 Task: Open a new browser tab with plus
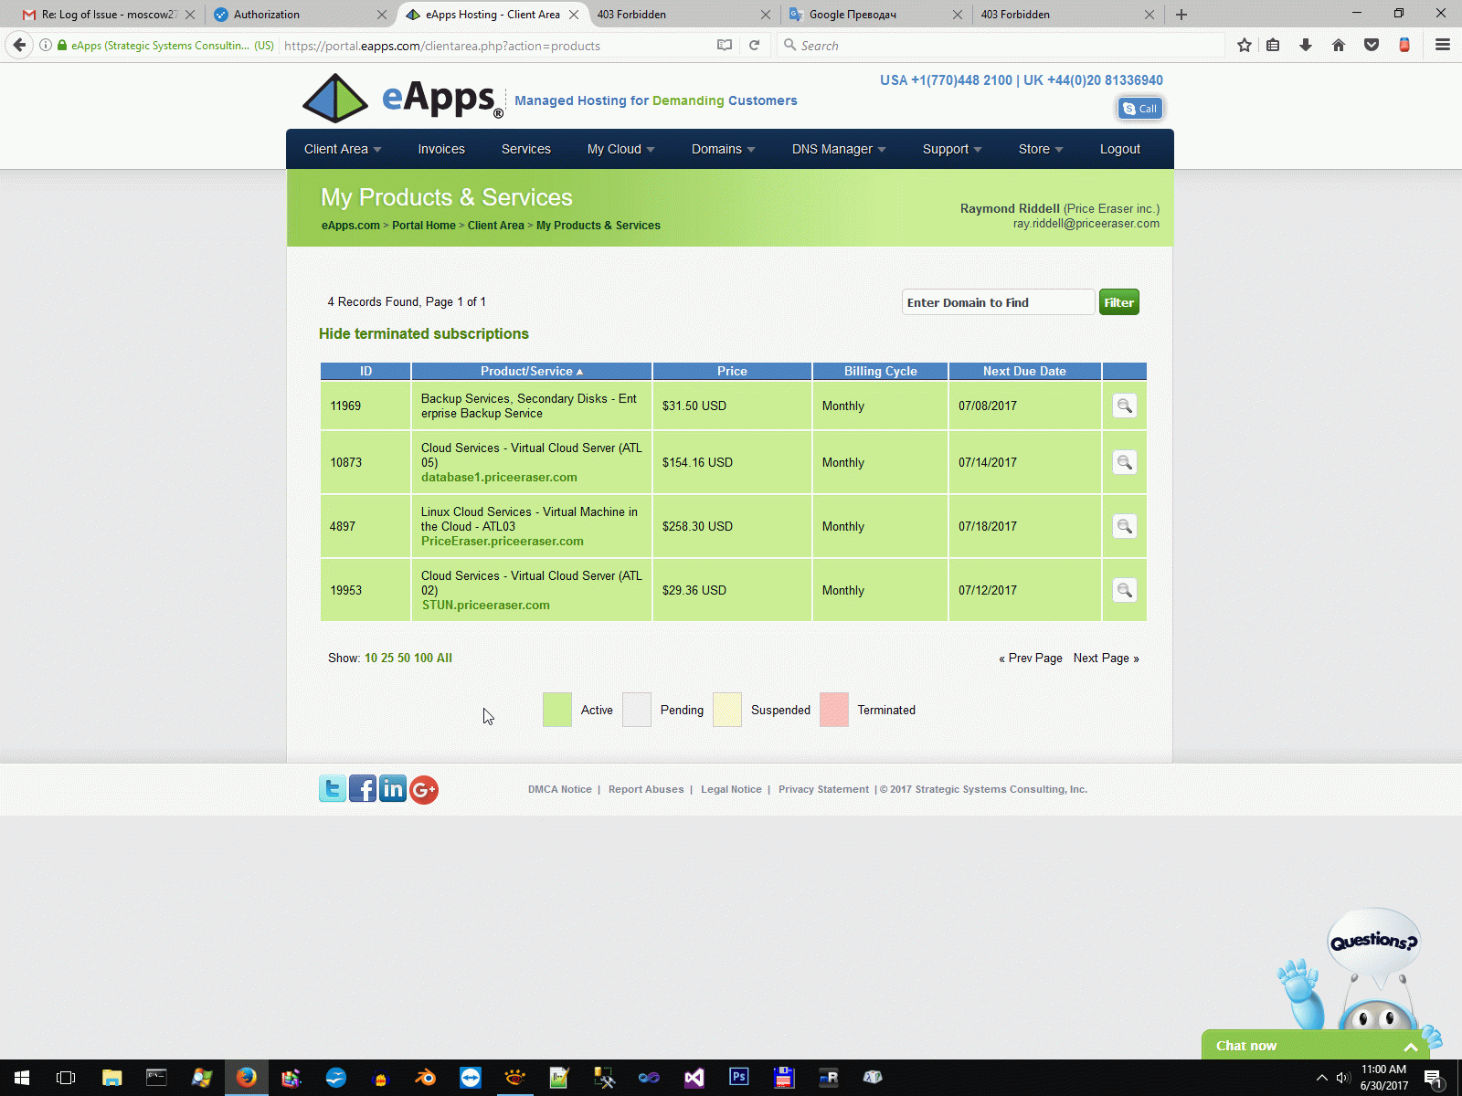pos(1181,15)
